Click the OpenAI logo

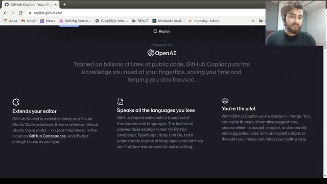pos(162,53)
